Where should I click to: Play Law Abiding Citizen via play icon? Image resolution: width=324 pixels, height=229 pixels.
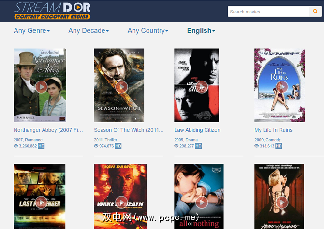click(x=202, y=87)
